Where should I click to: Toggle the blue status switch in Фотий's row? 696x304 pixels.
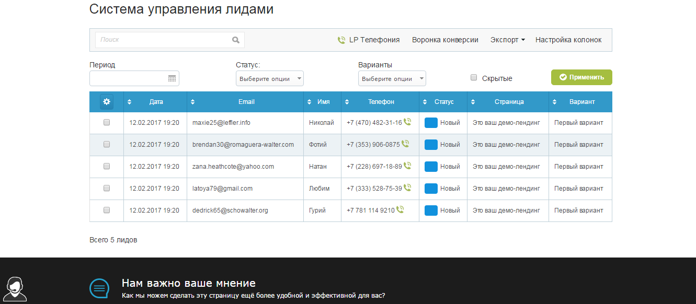pos(431,144)
